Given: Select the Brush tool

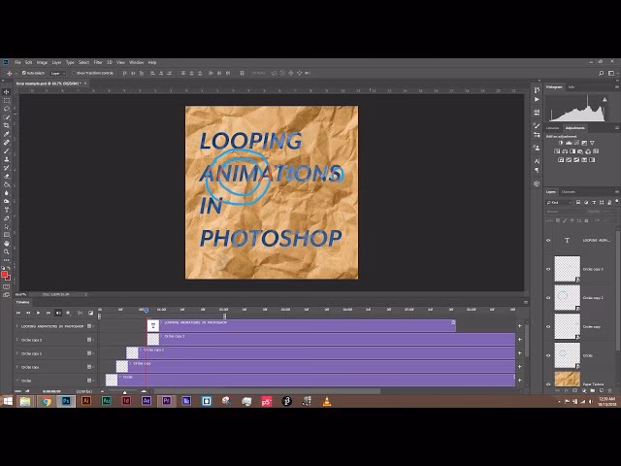Looking at the screenshot, I should tap(7, 151).
